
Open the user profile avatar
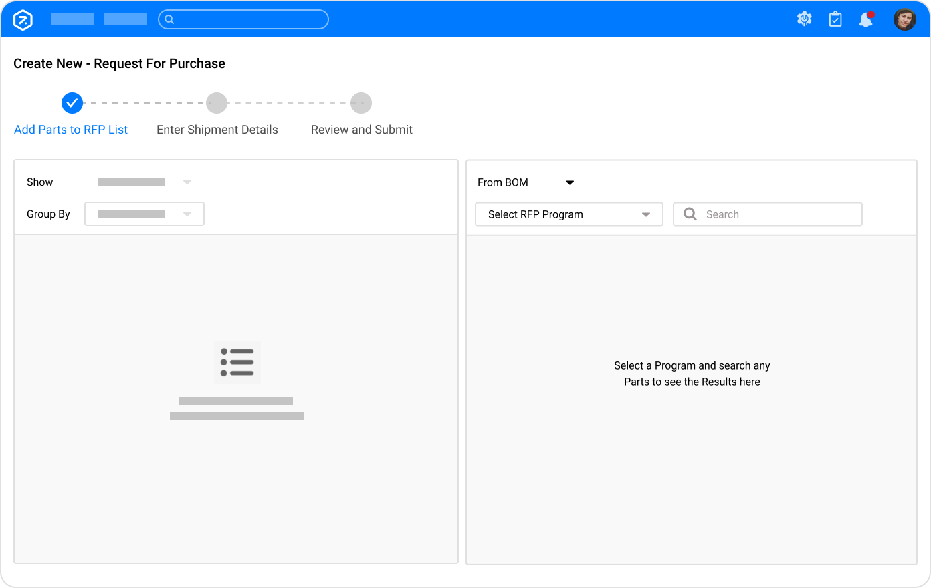pyautogui.click(x=905, y=19)
